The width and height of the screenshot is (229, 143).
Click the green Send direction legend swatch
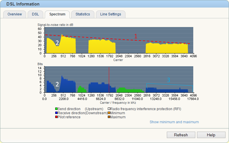tap(56, 109)
